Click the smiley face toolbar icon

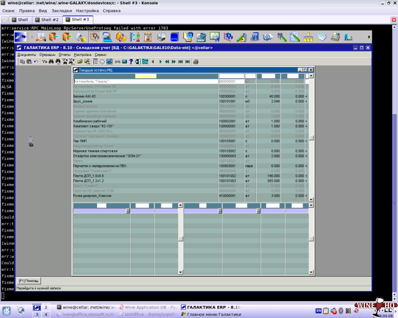click(102, 61)
